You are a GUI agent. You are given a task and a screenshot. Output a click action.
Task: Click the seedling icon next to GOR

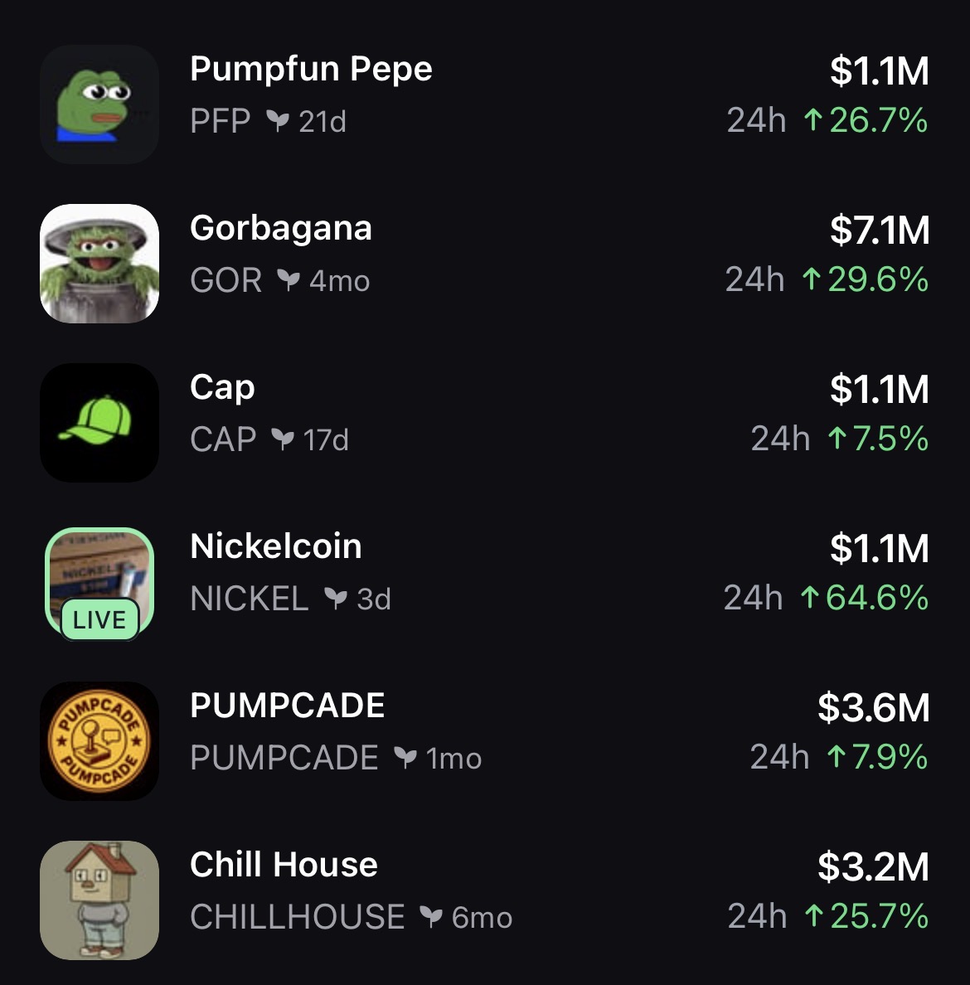pos(288,280)
